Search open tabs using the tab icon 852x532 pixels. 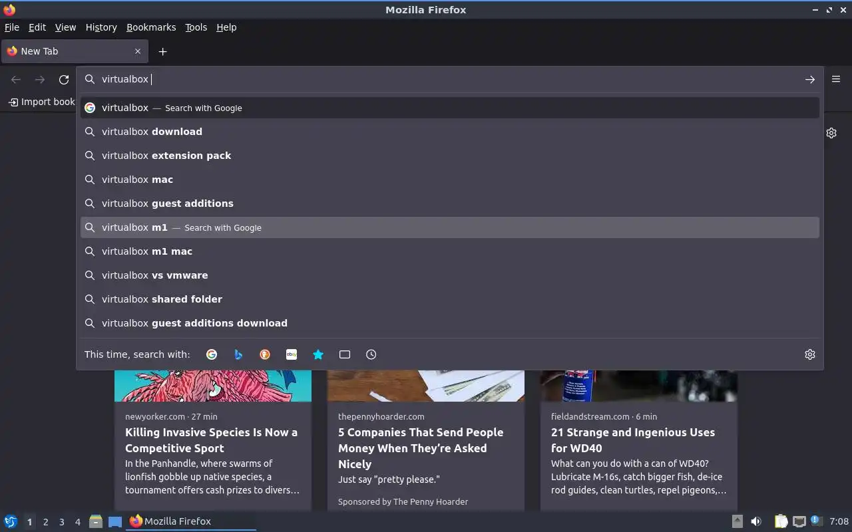point(345,354)
